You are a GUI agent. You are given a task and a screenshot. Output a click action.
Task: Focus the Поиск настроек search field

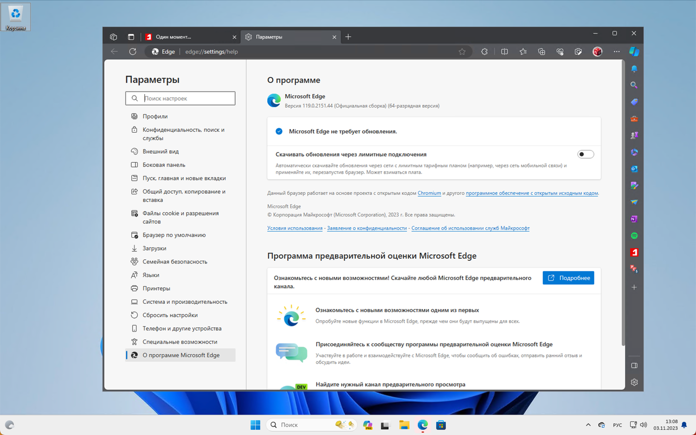click(x=180, y=98)
